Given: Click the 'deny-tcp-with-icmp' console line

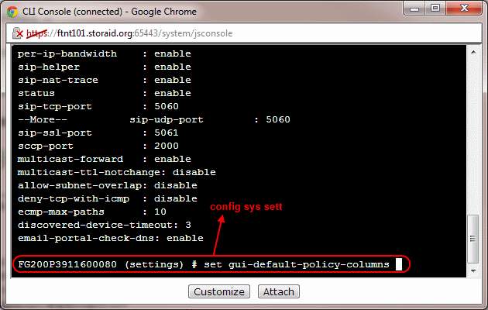Looking at the screenshot, I should point(108,198).
